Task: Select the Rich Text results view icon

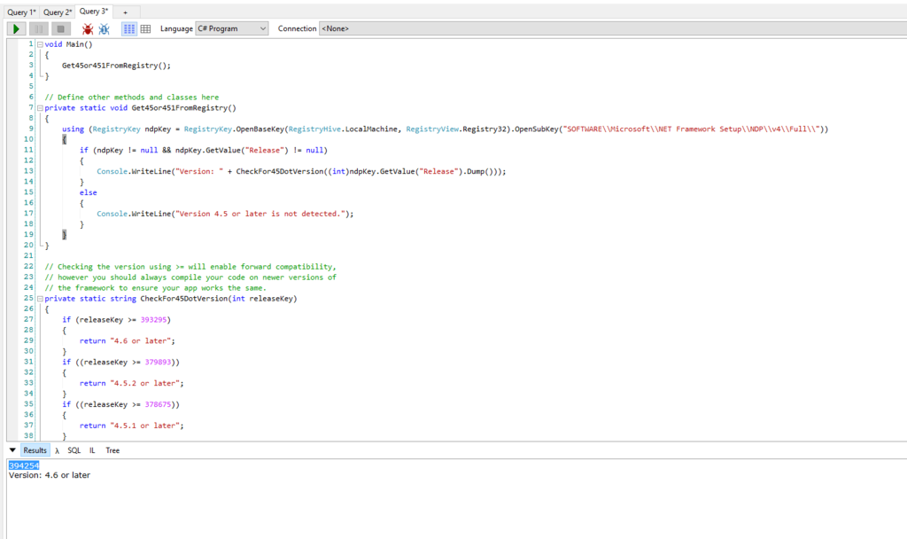Action: tap(128, 28)
